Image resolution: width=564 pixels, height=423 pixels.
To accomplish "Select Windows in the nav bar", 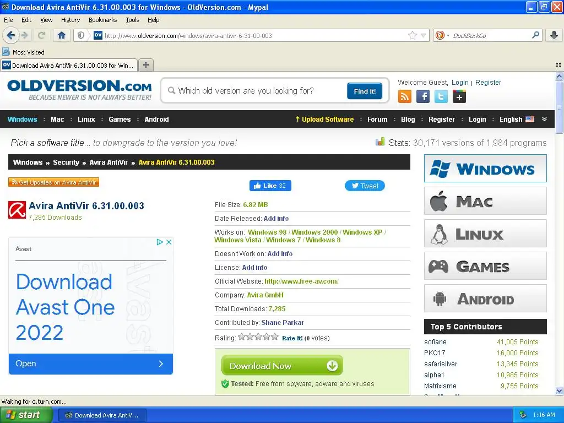I will (22, 119).
